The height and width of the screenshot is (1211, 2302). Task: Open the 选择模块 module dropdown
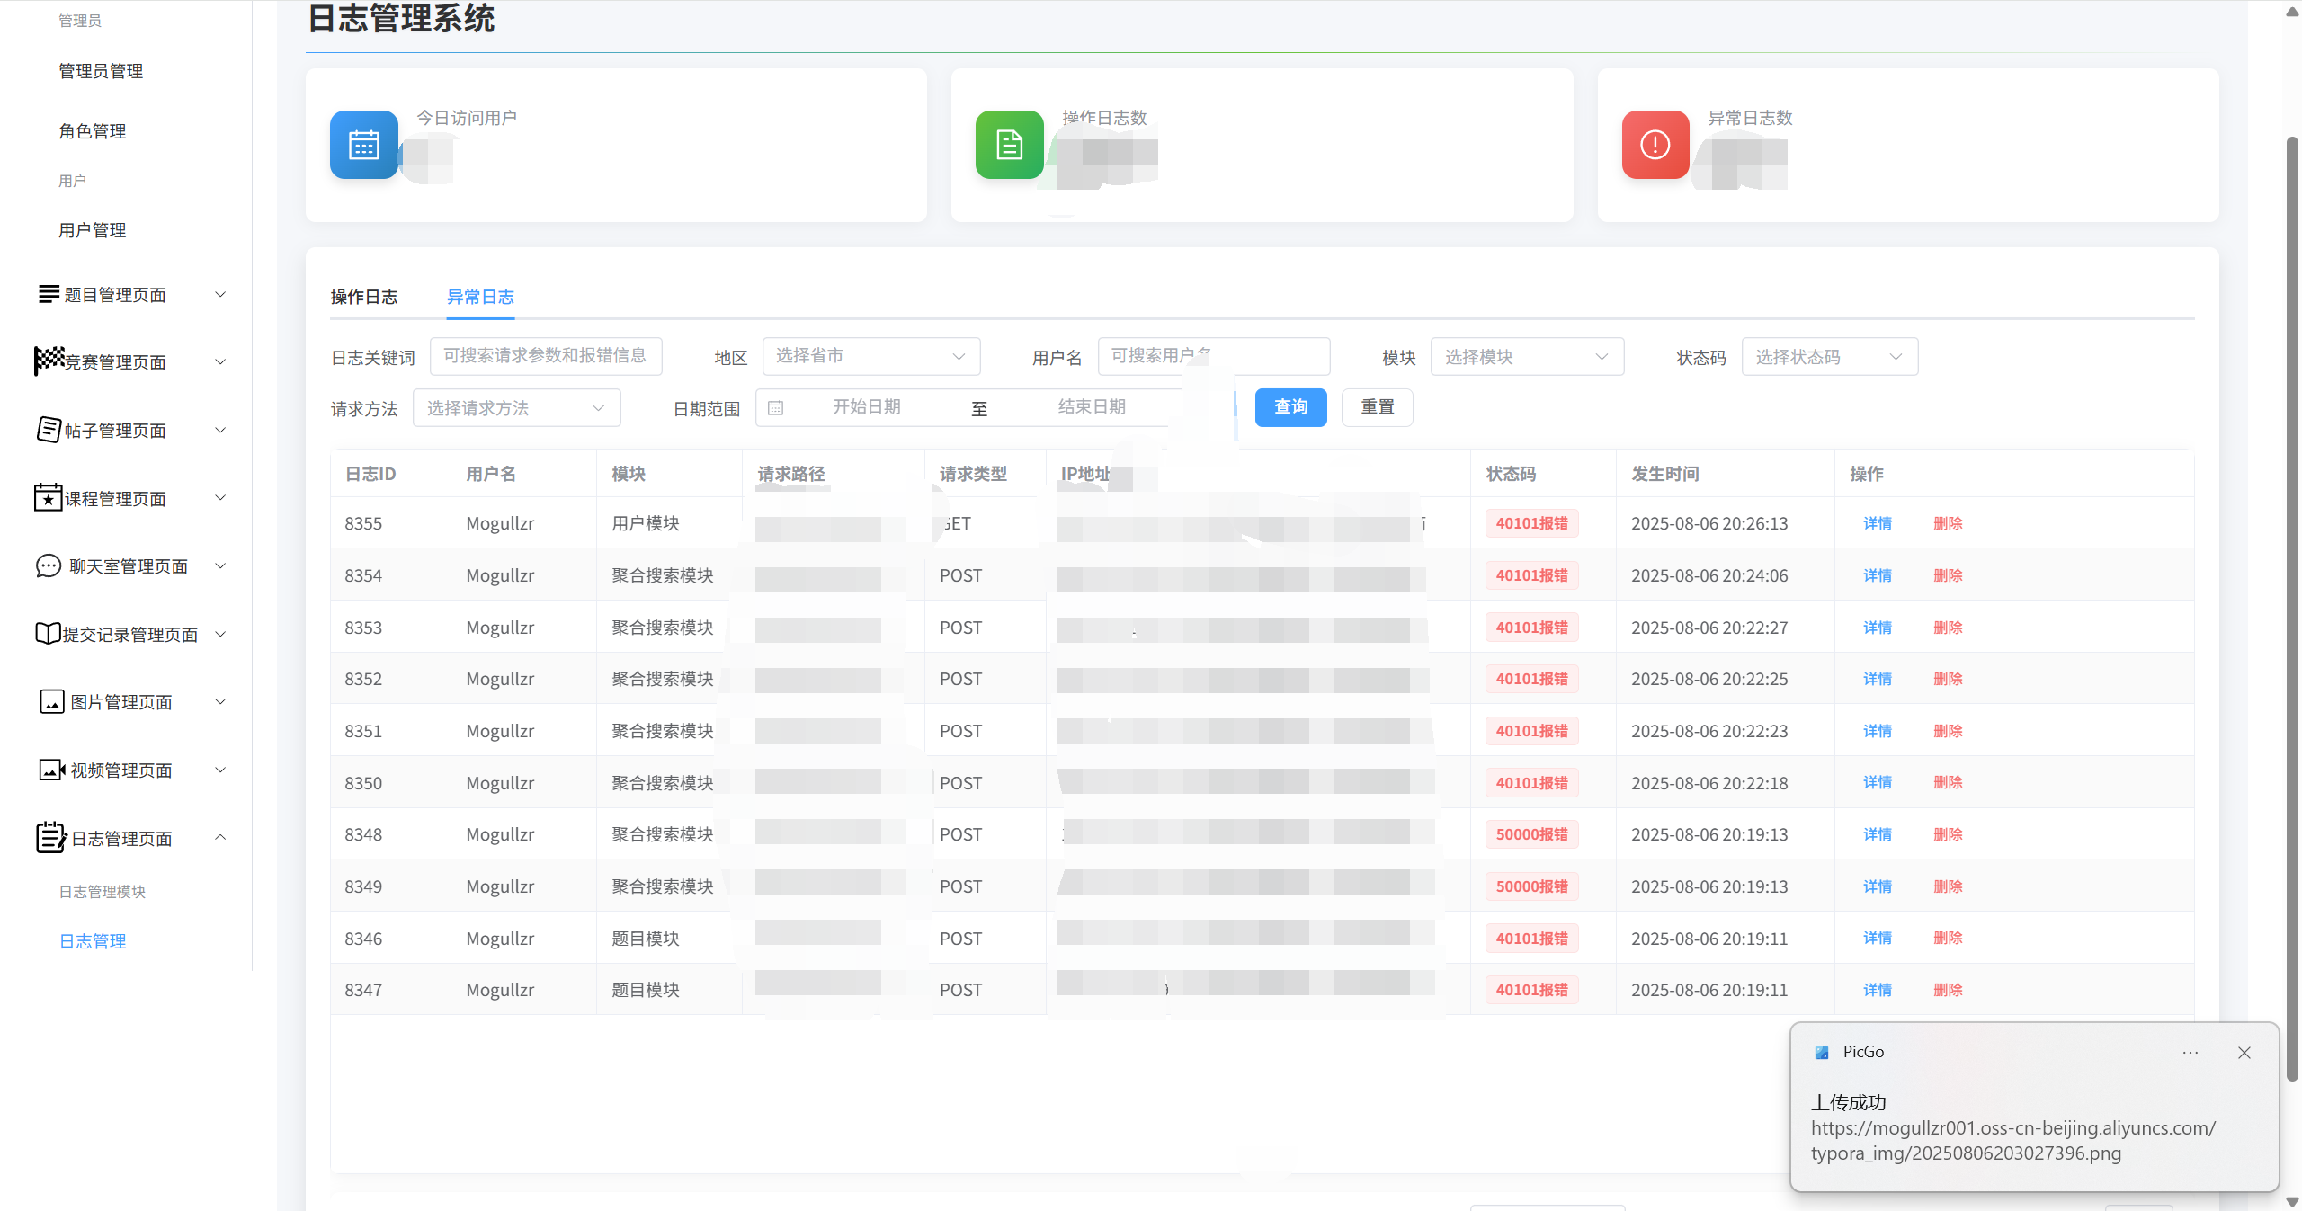[1526, 357]
